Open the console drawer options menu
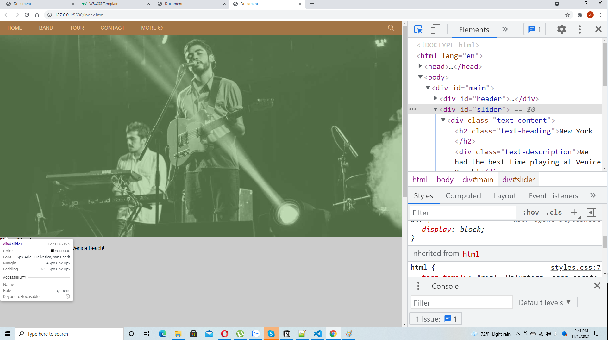 [418, 286]
